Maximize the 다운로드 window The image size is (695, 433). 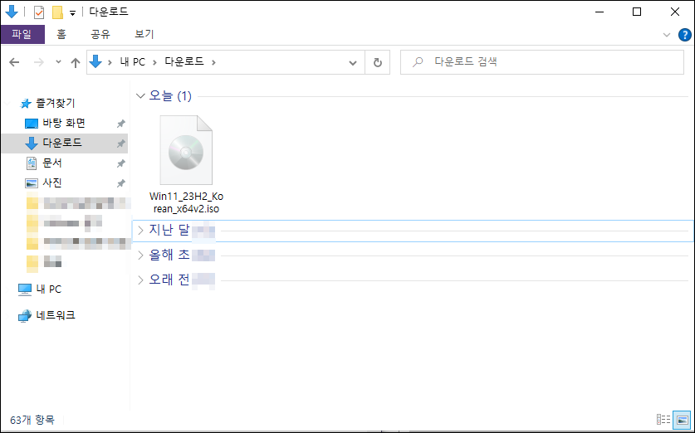tap(637, 12)
